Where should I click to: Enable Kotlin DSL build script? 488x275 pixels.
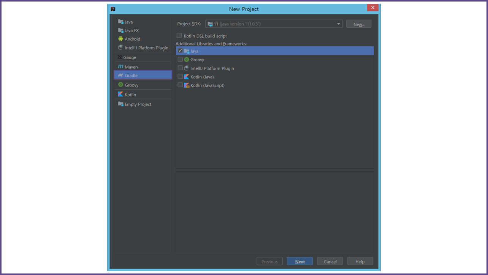179,36
